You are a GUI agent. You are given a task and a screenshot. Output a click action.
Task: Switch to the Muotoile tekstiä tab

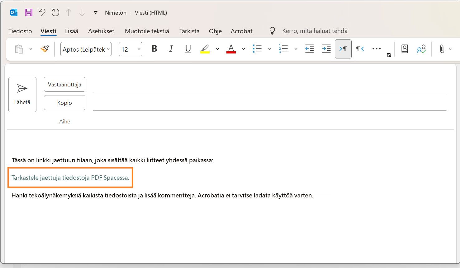[x=147, y=31]
